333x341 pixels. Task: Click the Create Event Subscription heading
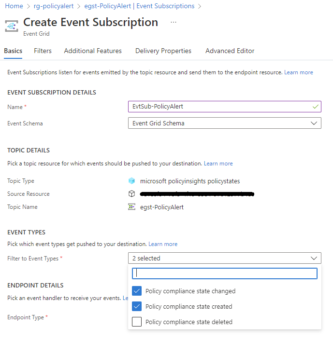pyautogui.click(x=91, y=22)
